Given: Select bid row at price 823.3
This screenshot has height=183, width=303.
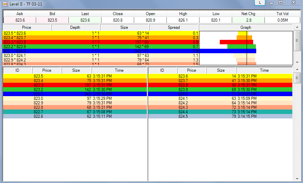Looking at the screenshot, I should coord(75,85).
